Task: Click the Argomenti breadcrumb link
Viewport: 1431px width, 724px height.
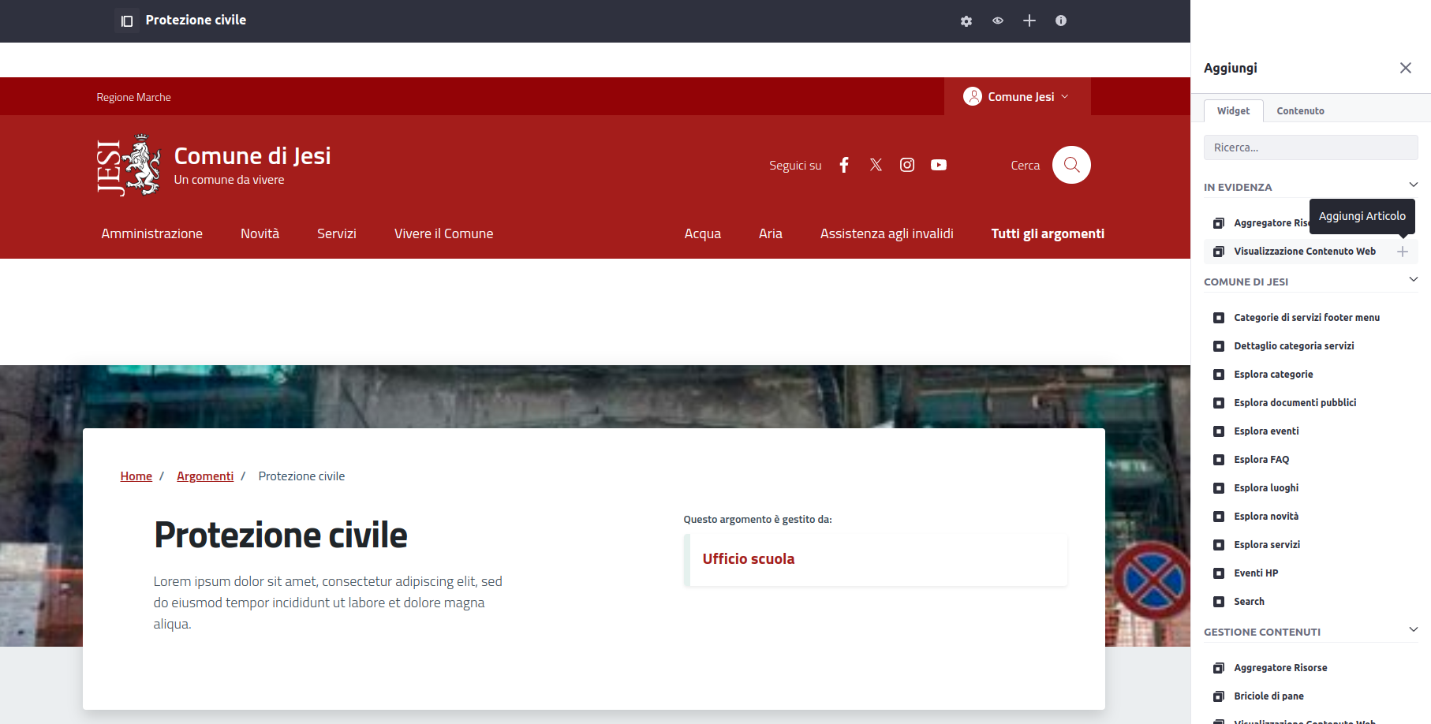Action: [x=205, y=476]
